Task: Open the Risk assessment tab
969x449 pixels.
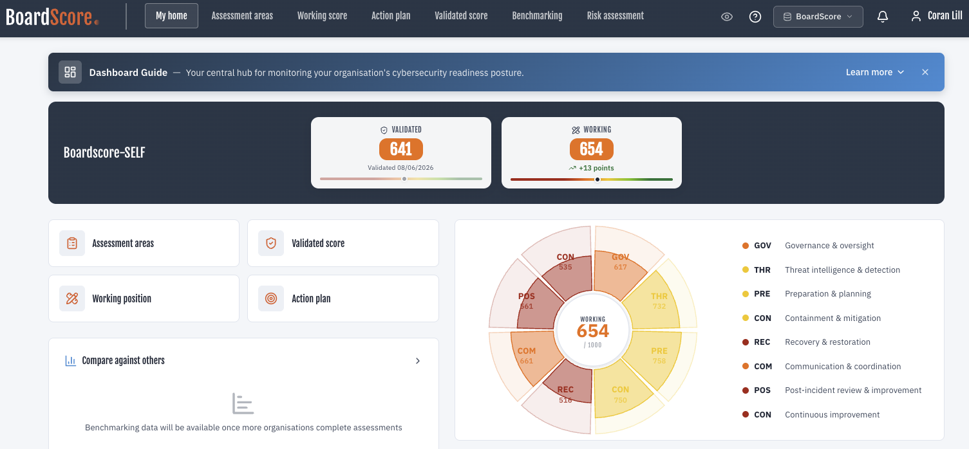Action: point(616,16)
